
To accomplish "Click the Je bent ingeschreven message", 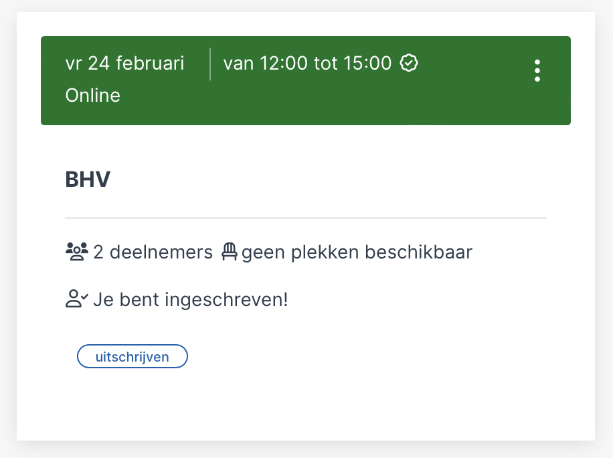I will (x=190, y=300).
